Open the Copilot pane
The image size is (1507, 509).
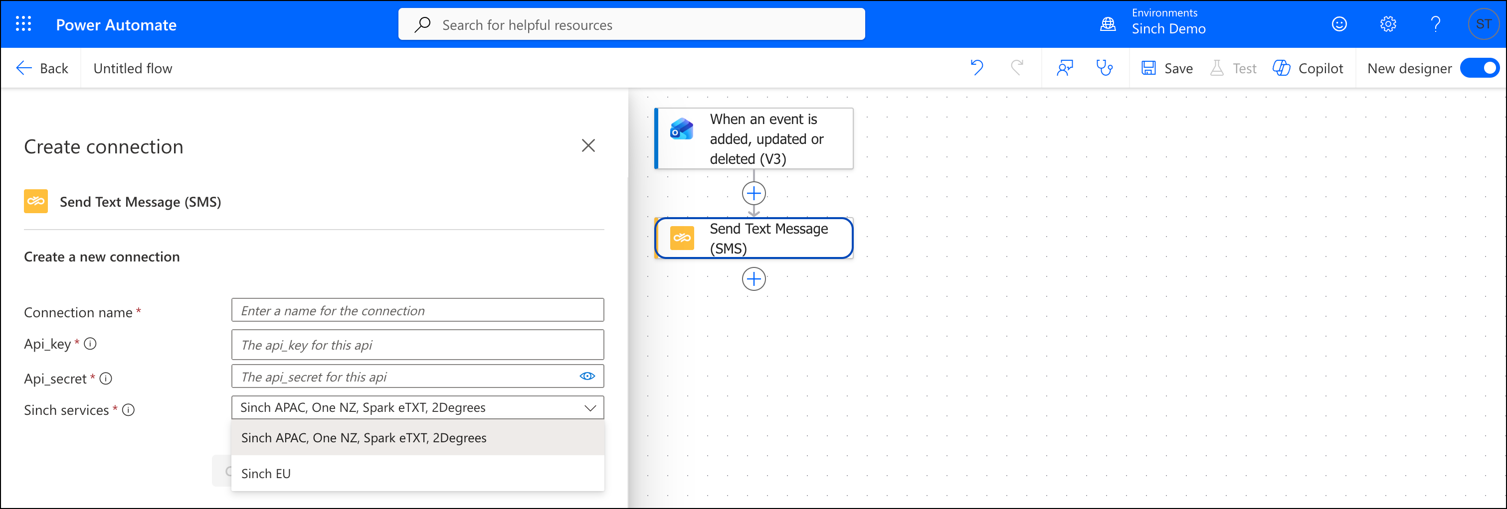pyautogui.click(x=1308, y=68)
